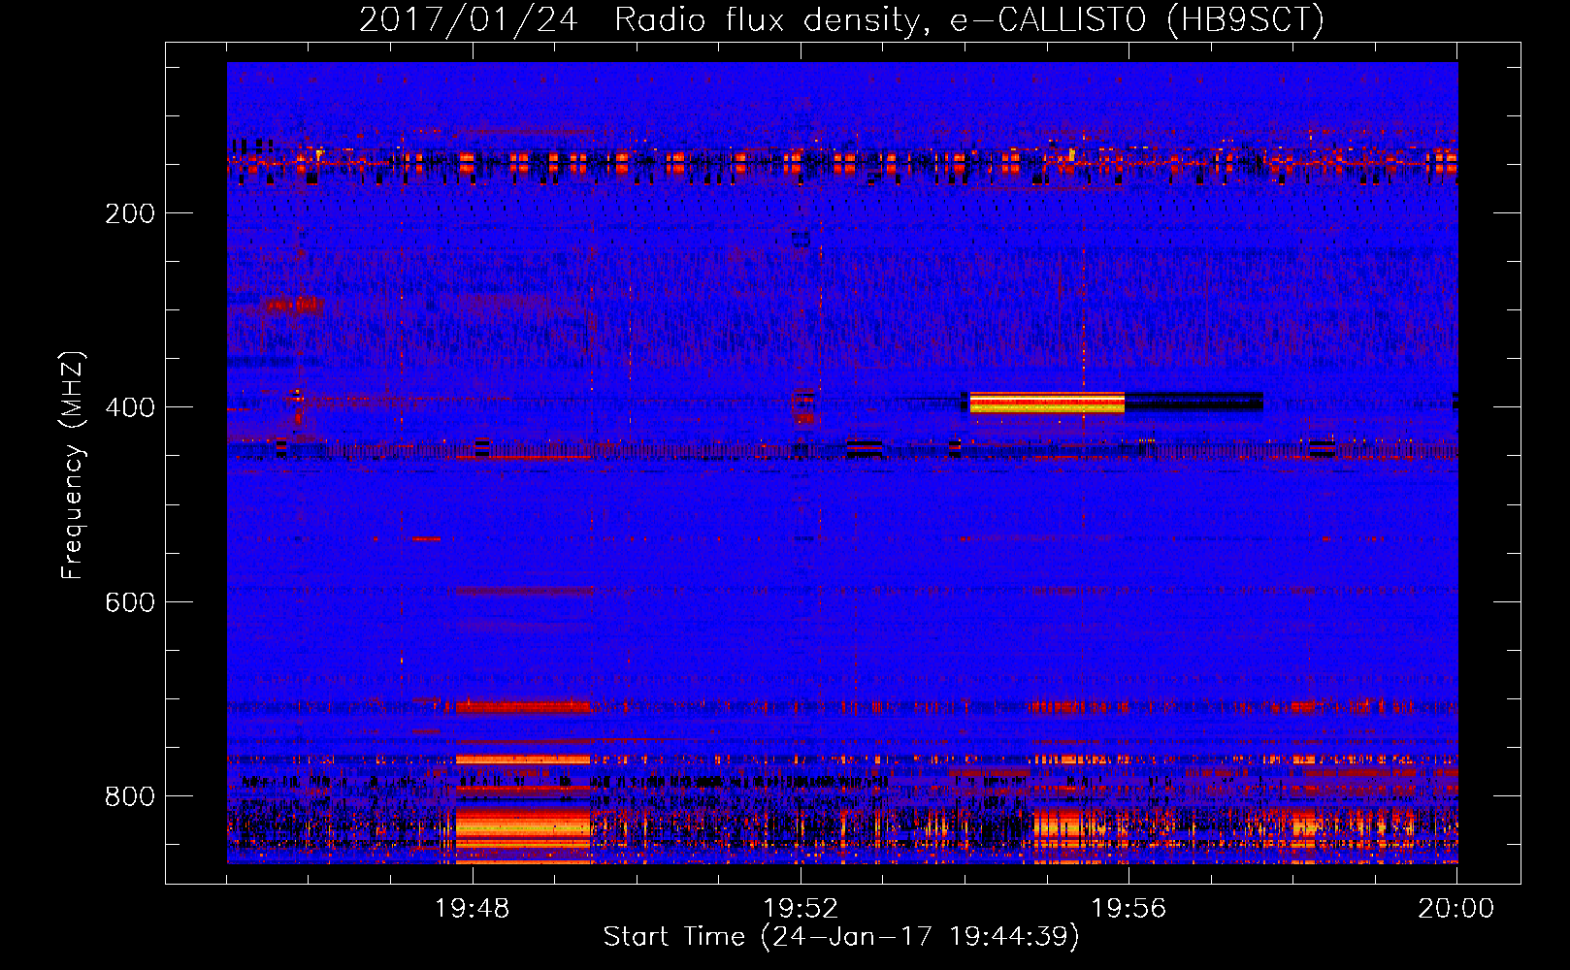Viewport: 1570px width, 970px height.
Task: Click the small red patch near 300 MHz at left
Action: coord(293,307)
